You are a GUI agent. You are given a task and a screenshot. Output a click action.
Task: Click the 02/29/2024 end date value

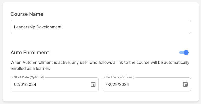point(118,84)
